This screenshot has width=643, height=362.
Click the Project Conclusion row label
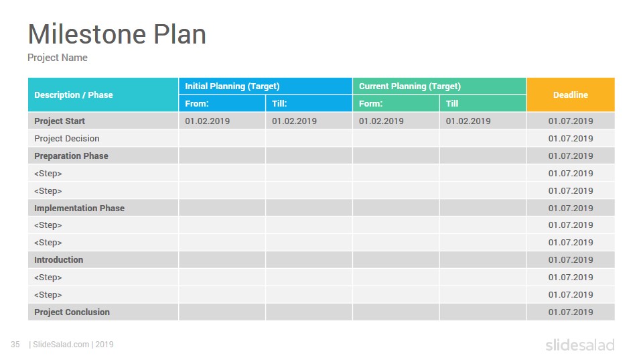tap(72, 312)
